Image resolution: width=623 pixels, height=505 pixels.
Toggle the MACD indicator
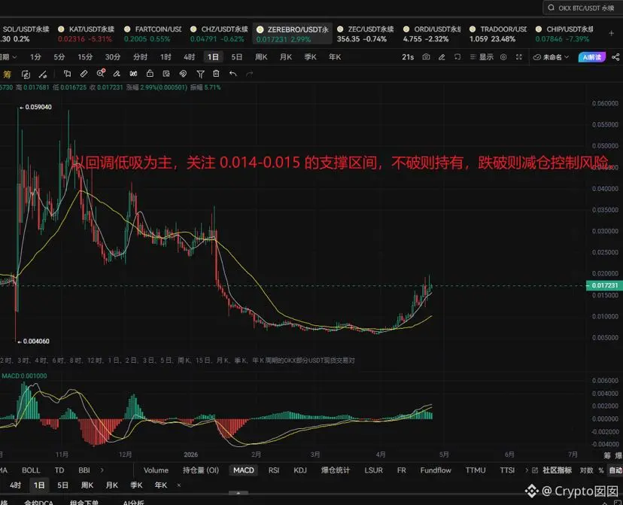point(244,470)
